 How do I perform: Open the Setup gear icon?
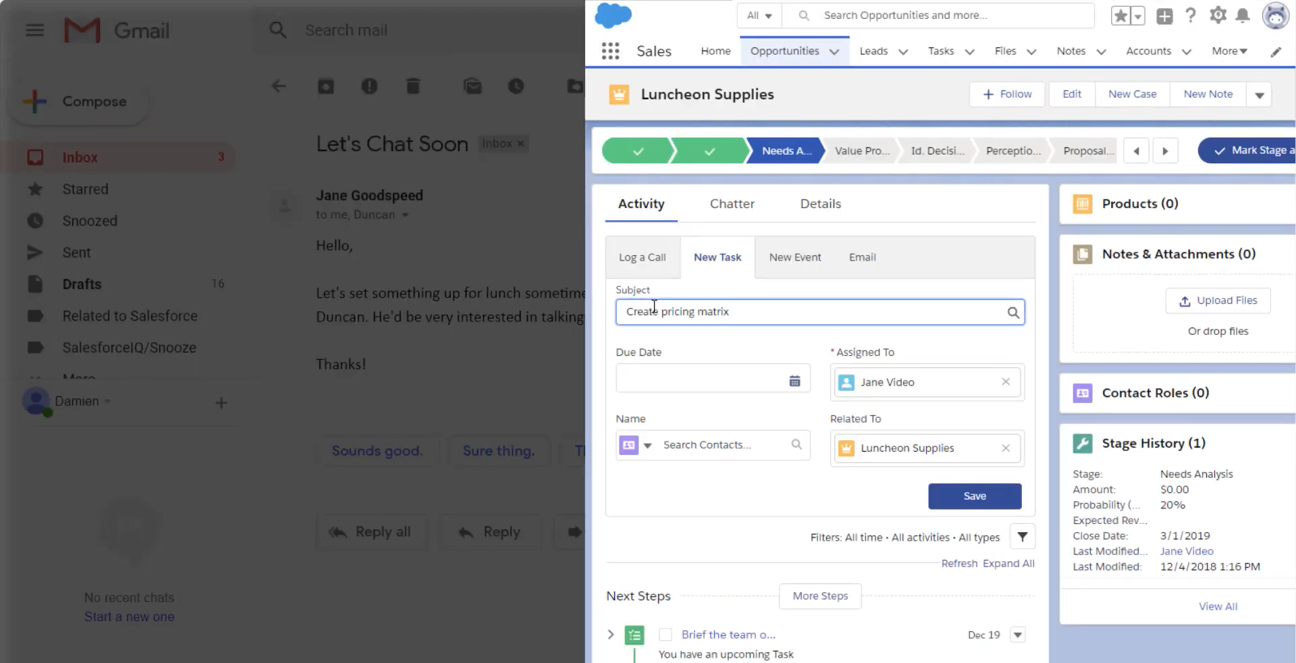[x=1218, y=15]
